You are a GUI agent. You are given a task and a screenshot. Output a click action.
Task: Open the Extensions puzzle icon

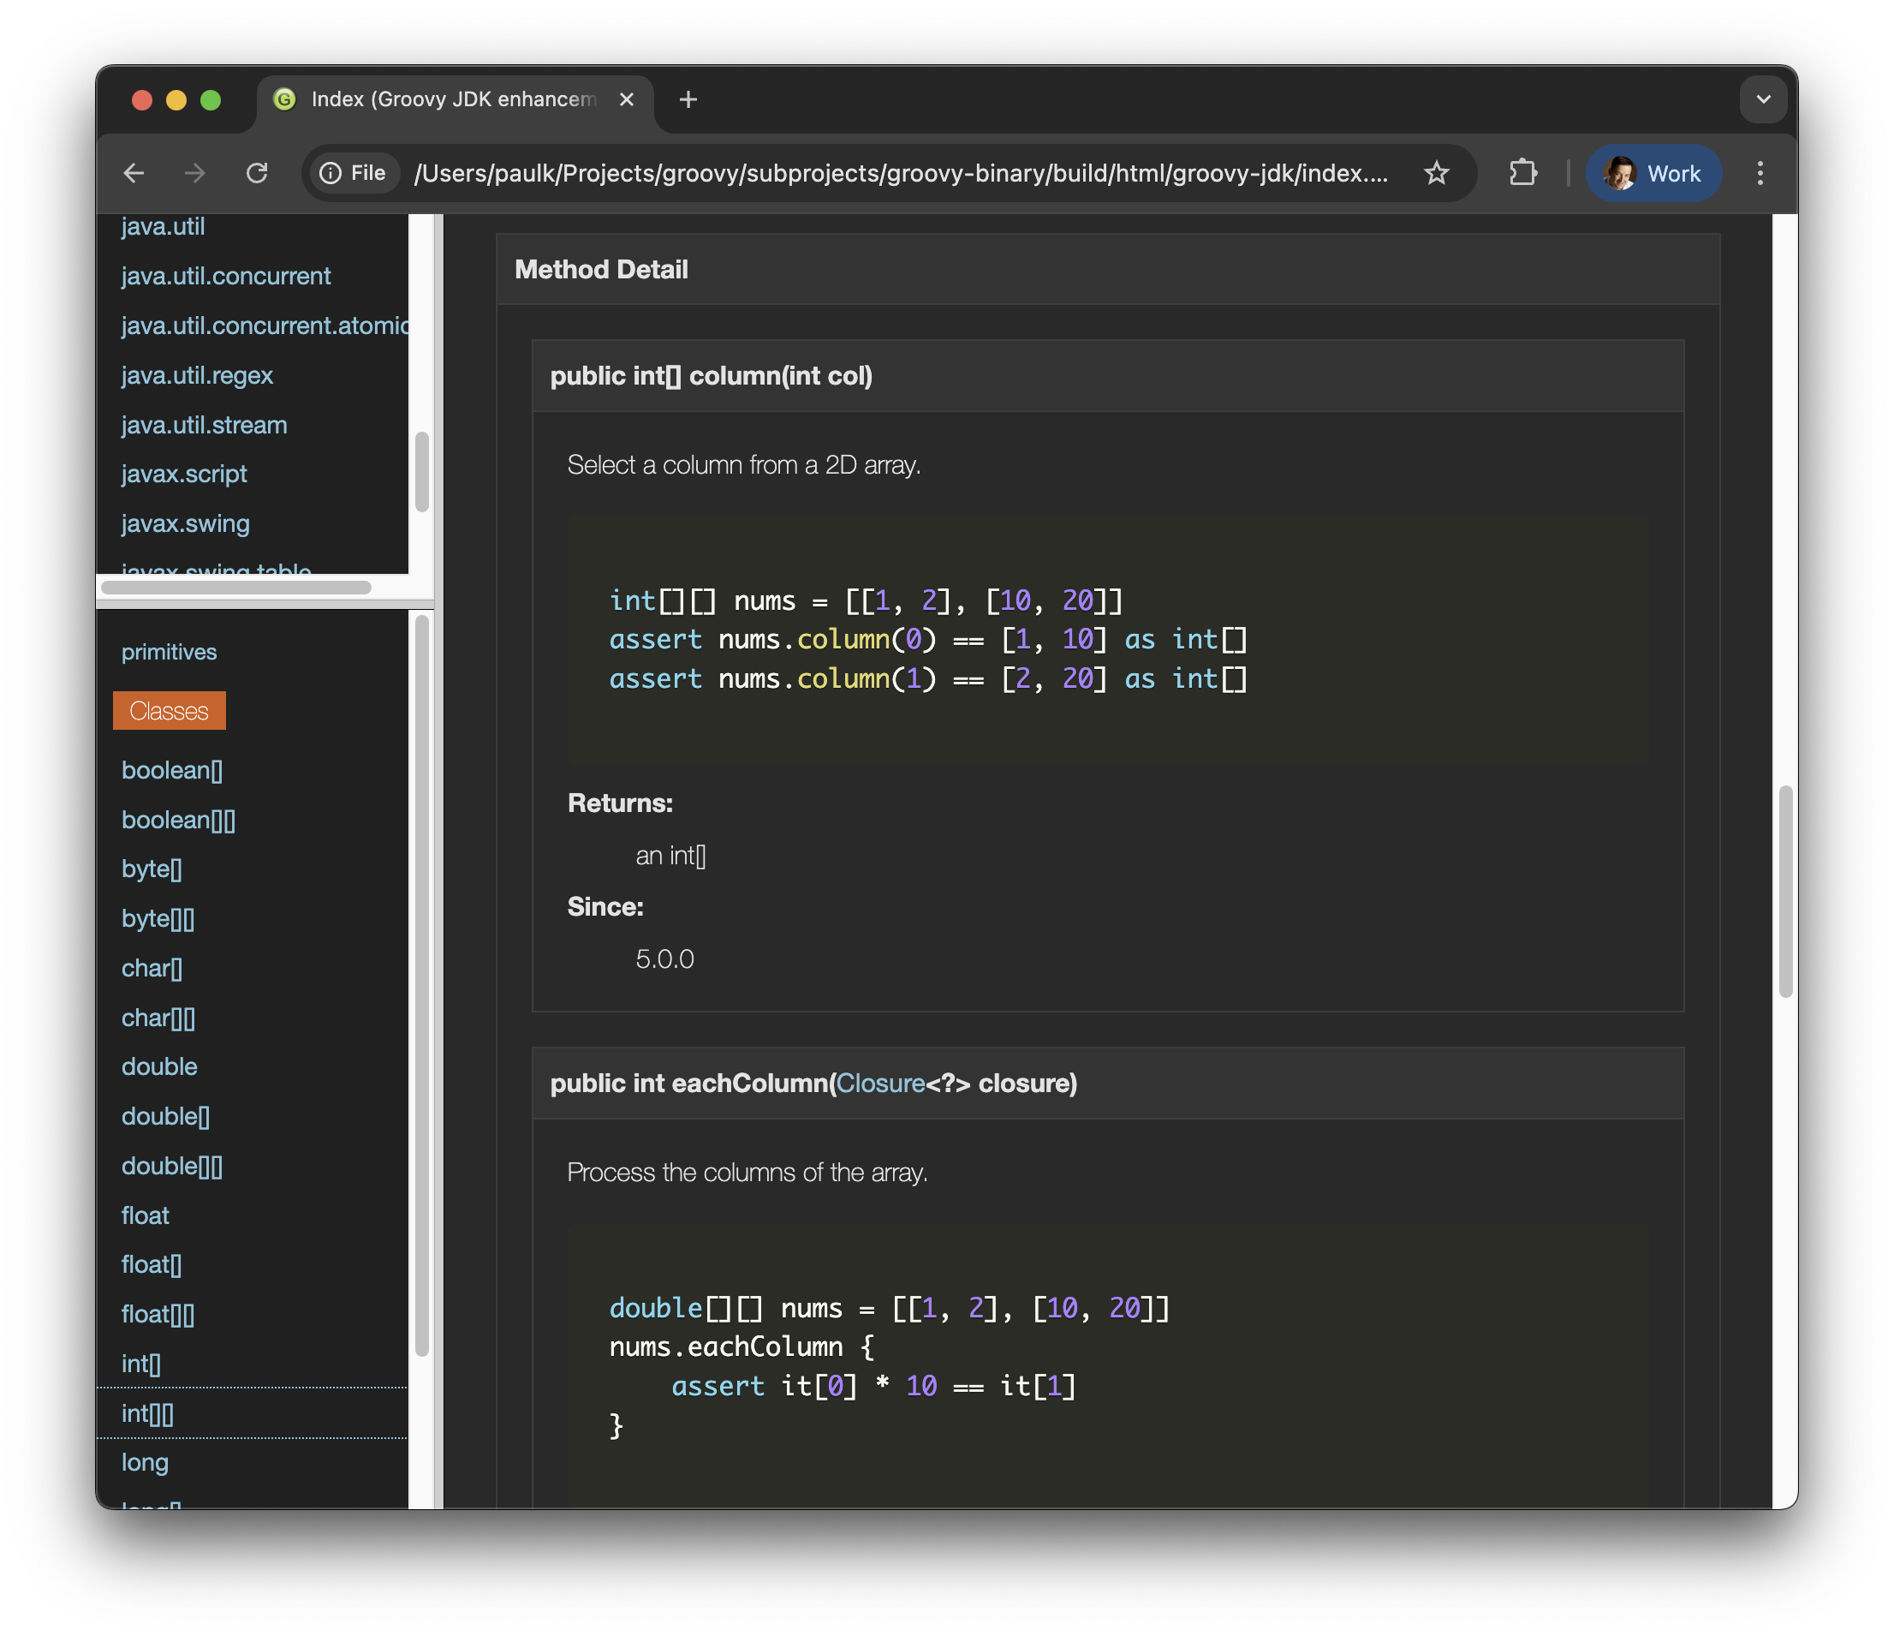1522,173
